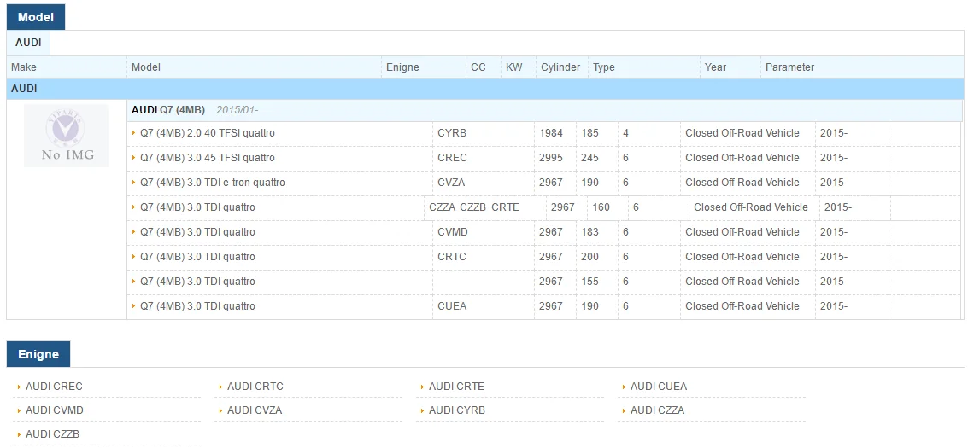
Task: Click the Cylinder column header
Action: [562, 67]
